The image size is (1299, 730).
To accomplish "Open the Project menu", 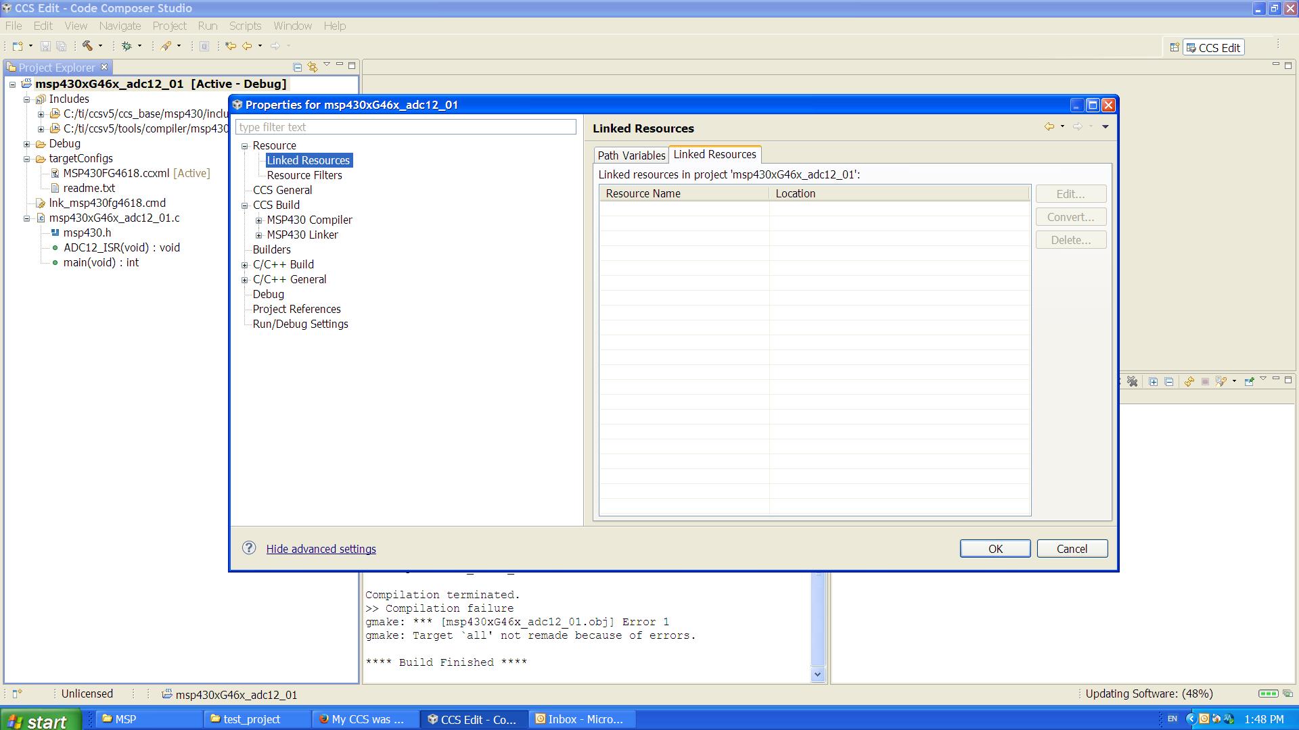I will click(169, 26).
